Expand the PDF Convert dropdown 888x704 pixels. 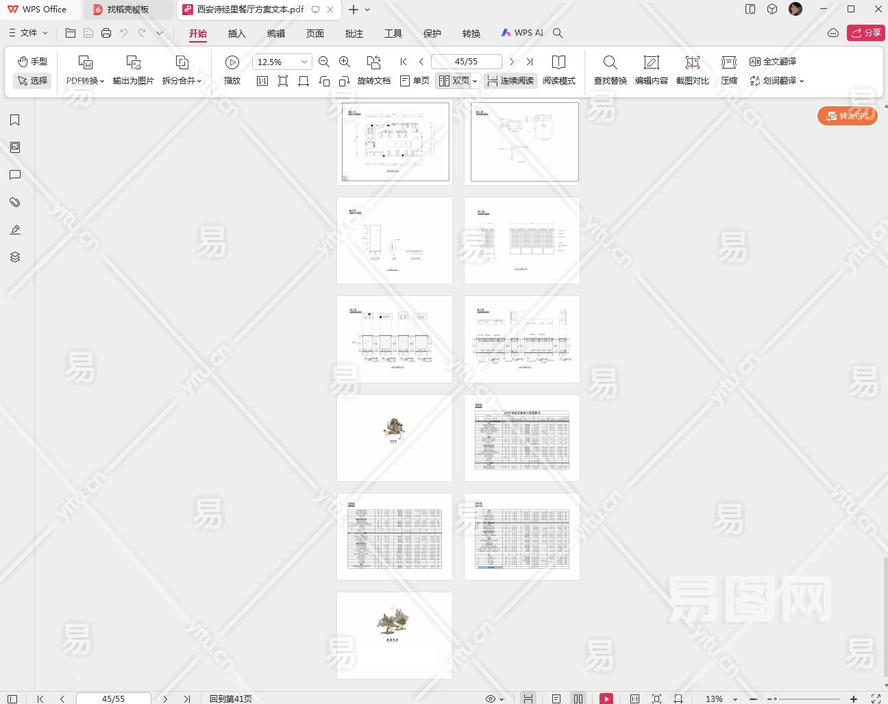(x=85, y=80)
